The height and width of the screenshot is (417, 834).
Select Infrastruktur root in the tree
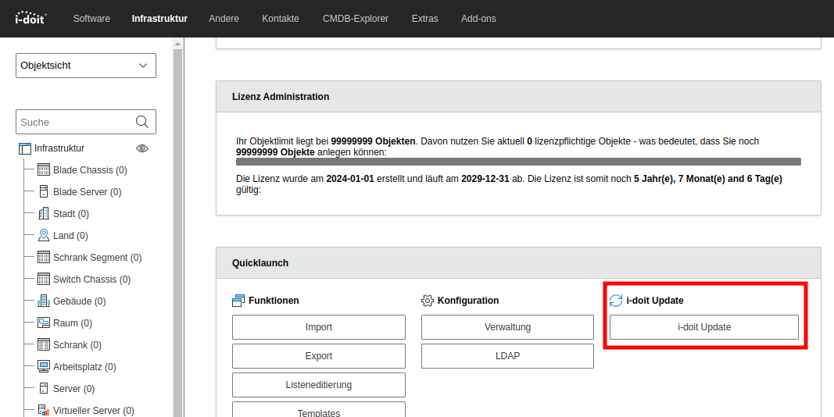(59, 148)
